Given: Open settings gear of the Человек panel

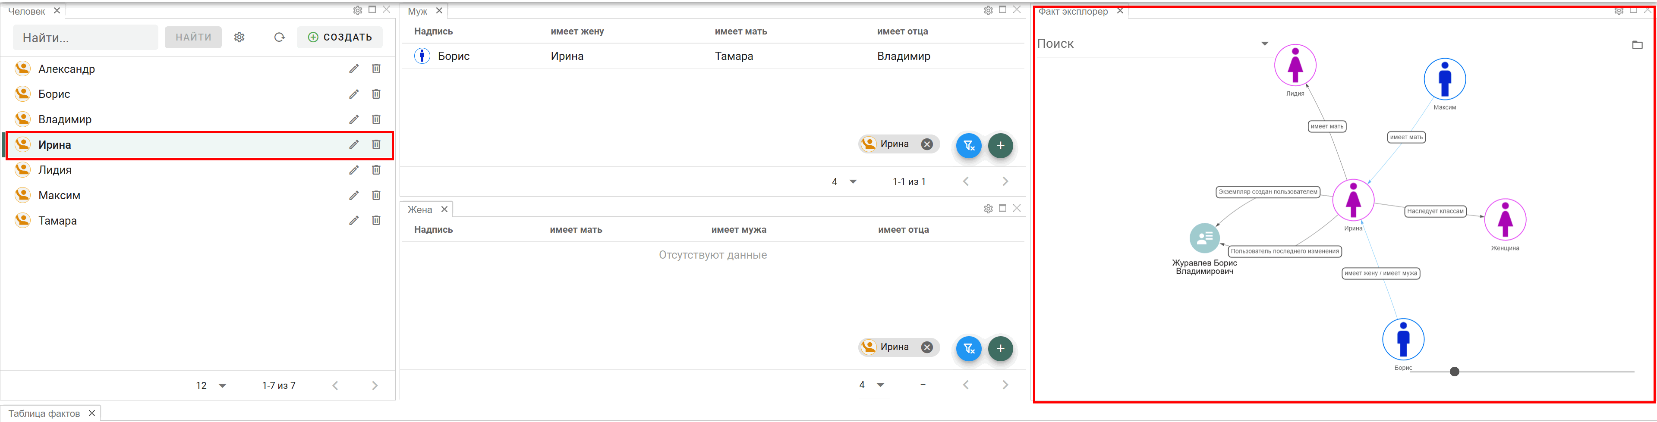Looking at the screenshot, I should coord(358,10).
